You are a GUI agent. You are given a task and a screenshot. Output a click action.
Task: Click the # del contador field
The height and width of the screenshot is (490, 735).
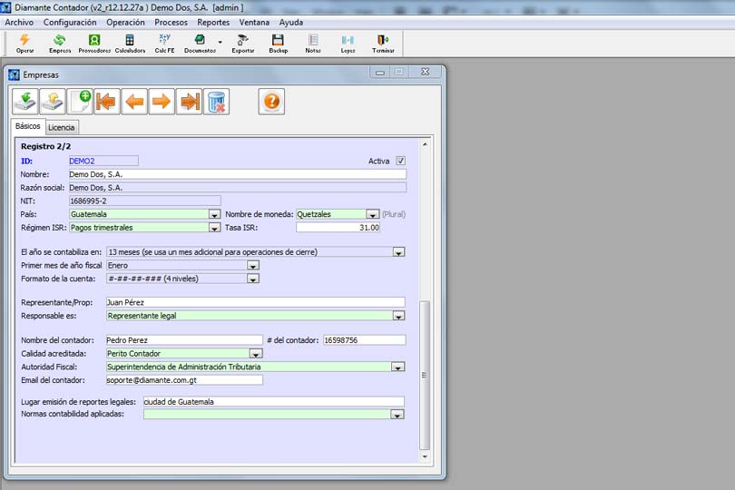click(364, 340)
